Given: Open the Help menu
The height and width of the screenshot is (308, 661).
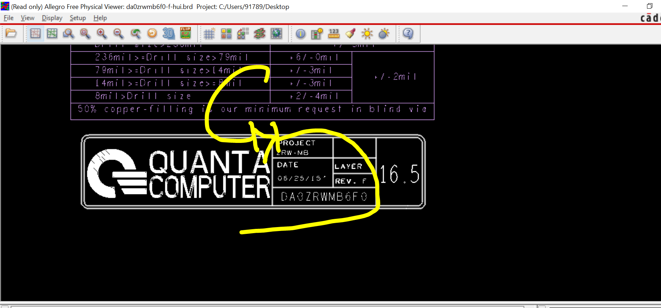Looking at the screenshot, I should tap(100, 18).
